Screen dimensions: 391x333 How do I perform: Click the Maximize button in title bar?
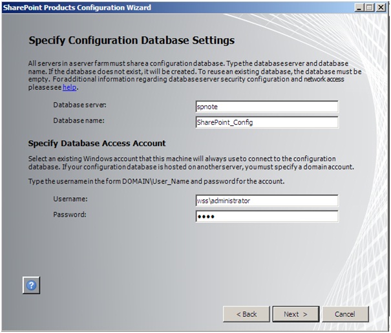coord(370,8)
